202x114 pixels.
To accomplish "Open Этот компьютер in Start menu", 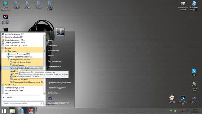I will (x=55, y=61).
